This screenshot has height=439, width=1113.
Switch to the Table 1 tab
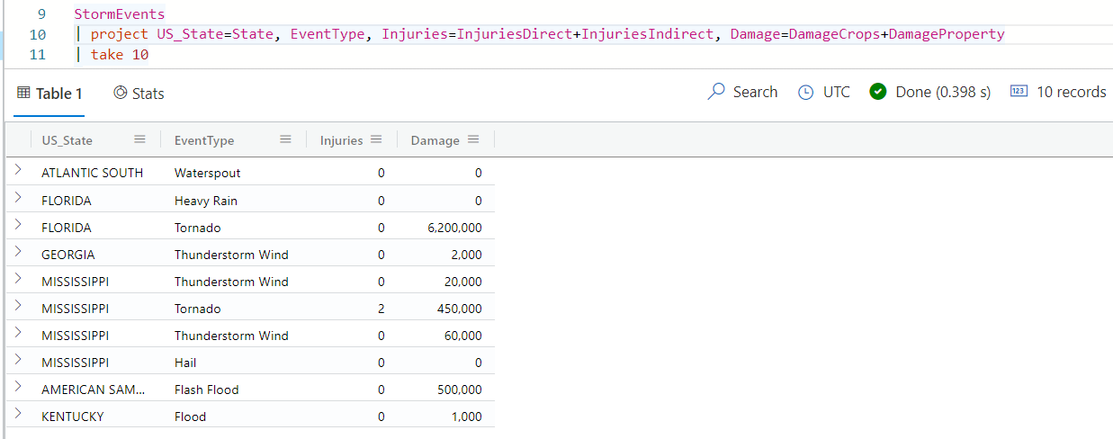[x=50, y=94]
